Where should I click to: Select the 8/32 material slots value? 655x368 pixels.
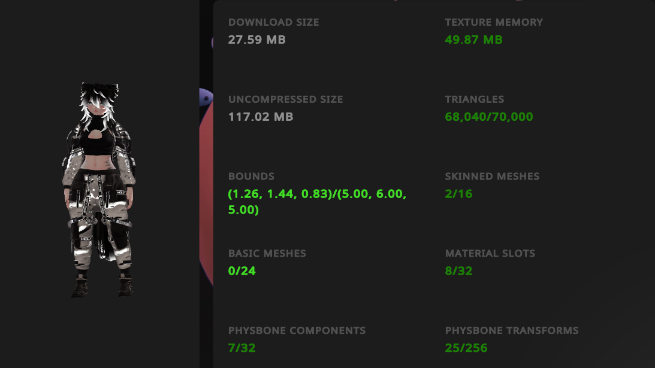pyautogui.click(x=458, y=271)
